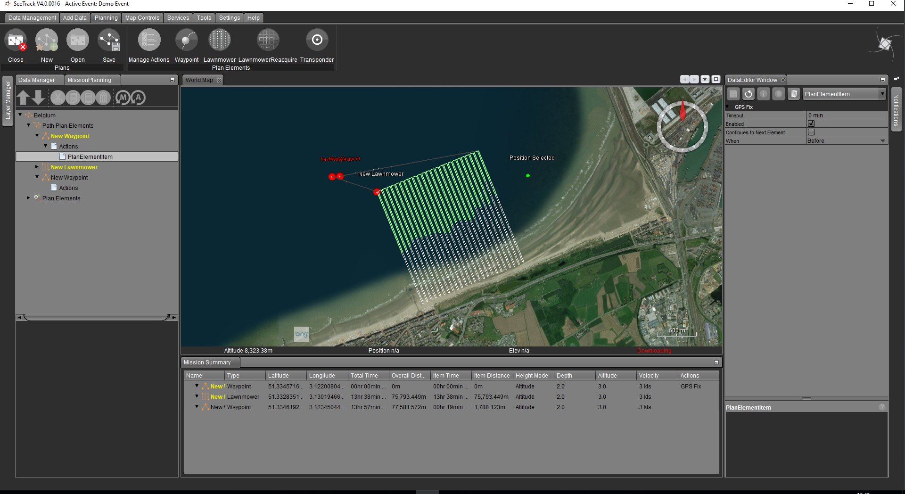Click the A auto-recalculate icon

tap(138, 98)
